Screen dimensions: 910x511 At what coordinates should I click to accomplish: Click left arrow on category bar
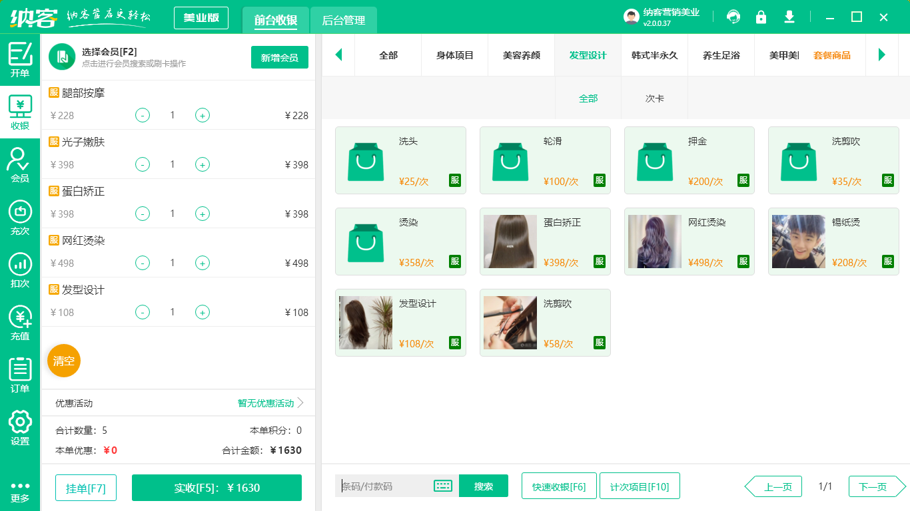pos(338,55)
